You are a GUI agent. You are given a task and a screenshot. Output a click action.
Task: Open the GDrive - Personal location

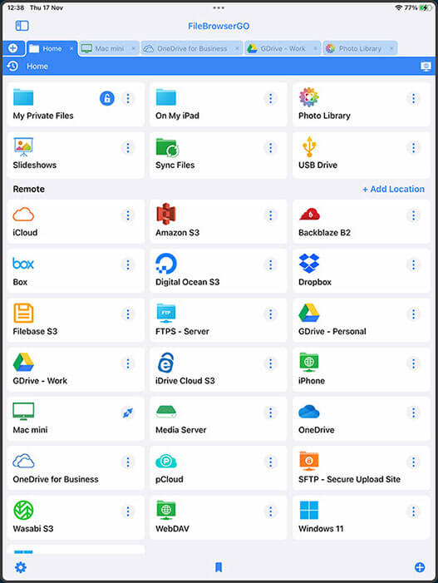pyautogui.click(x=361, y=320)
